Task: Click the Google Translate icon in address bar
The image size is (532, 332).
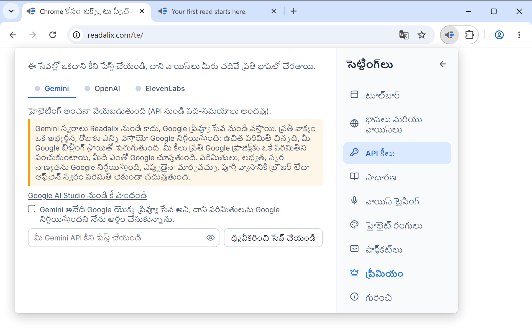Action: point(404,35)
